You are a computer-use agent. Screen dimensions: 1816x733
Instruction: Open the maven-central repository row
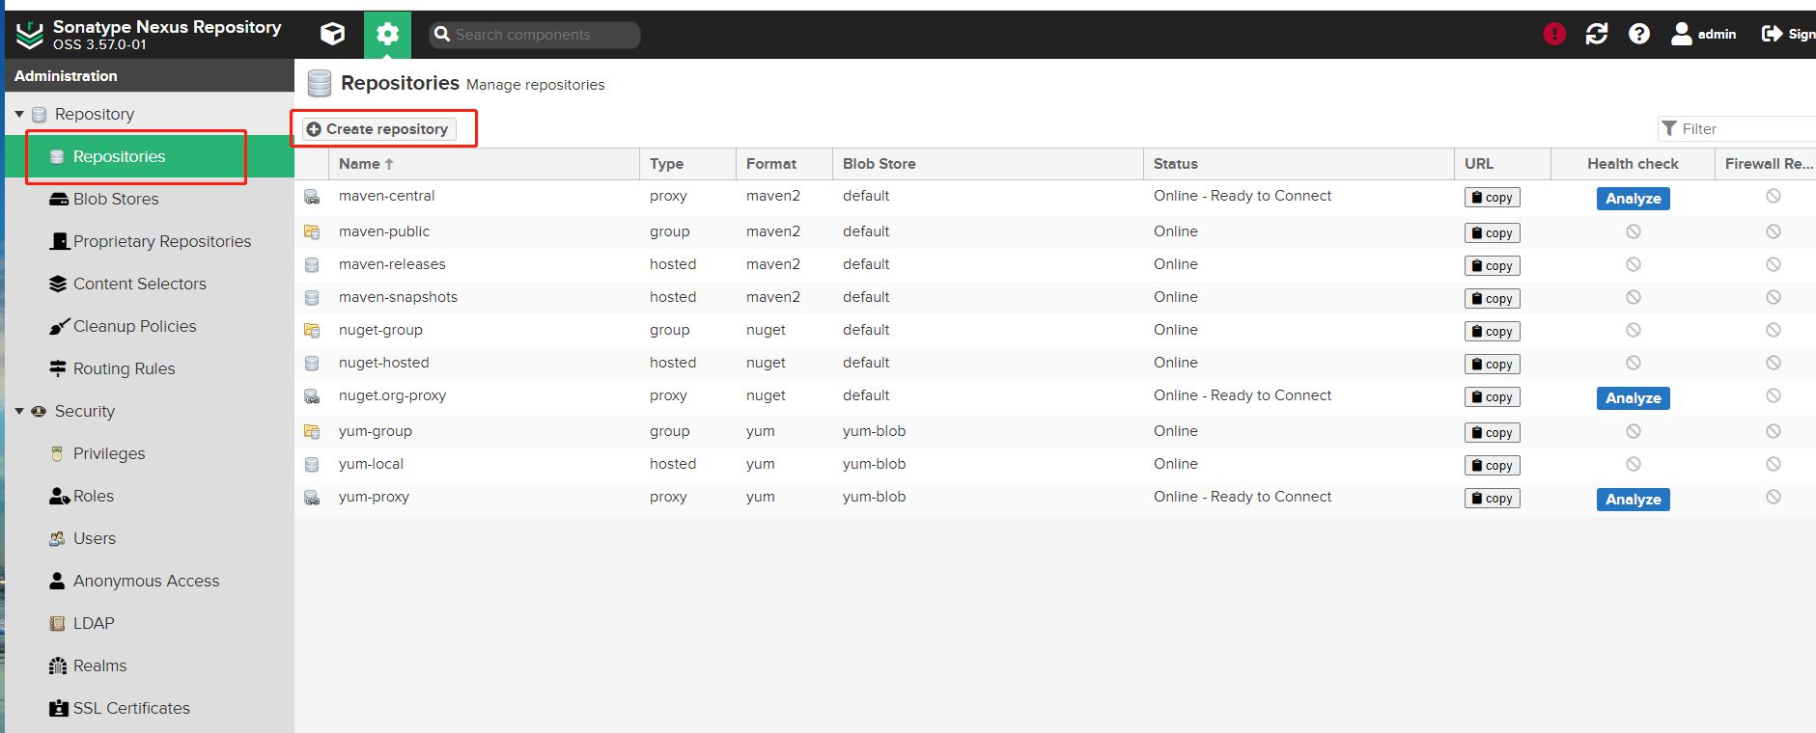1055,198
